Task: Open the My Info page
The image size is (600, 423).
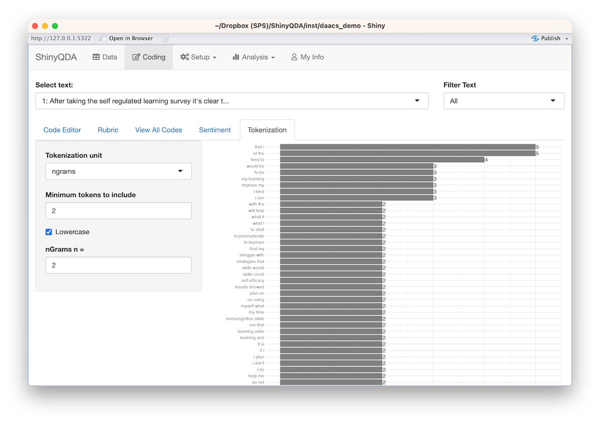Action: click(x=307, y=57)
